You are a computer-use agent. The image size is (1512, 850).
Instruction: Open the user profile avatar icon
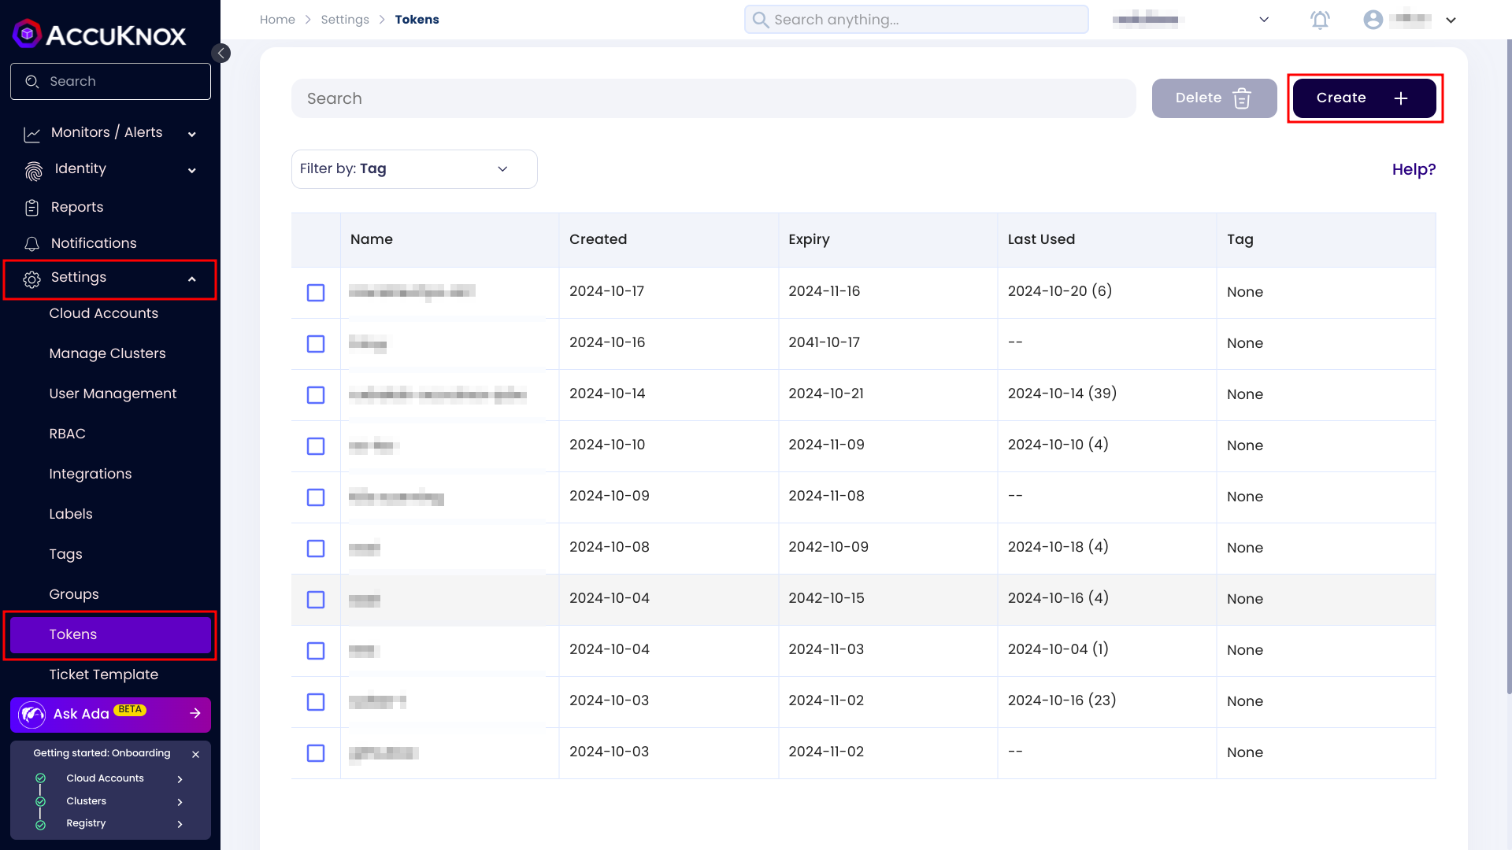1373,20
